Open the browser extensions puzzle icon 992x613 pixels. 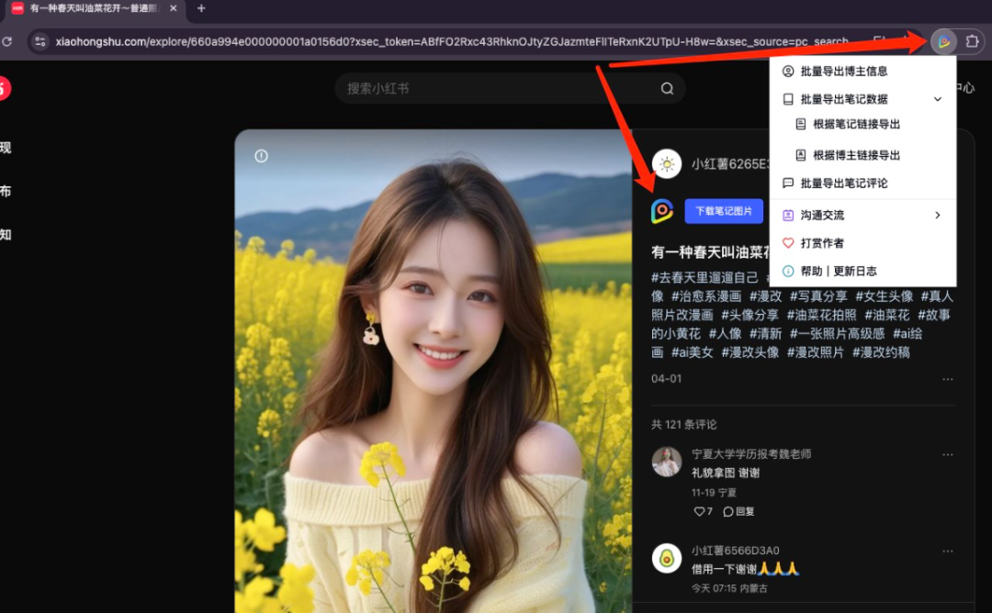click(x=972, y=41)
